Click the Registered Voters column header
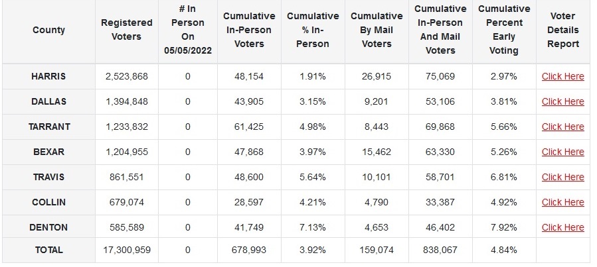Viewport: 597px width, 267px height. pyautogui.click(x=127, y=30)
